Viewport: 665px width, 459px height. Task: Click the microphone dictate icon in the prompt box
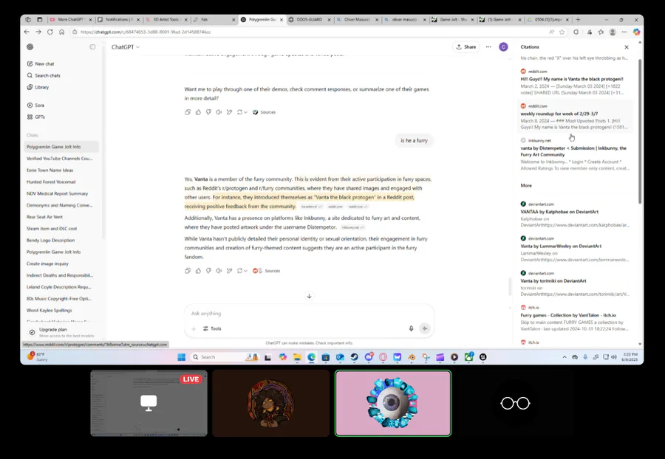click(411, 328)
